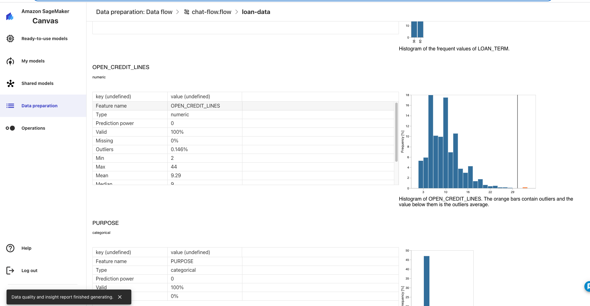Click the My models icon

click(10, 61)
